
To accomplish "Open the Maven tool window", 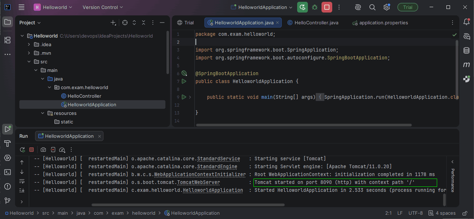I will coord(466,65).
